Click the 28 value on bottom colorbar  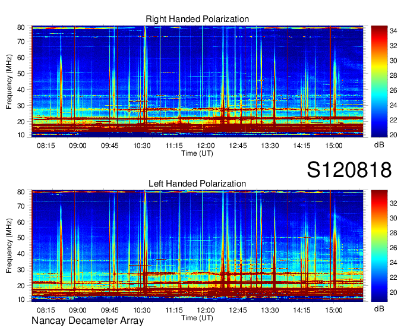click(x=393, y=233)
